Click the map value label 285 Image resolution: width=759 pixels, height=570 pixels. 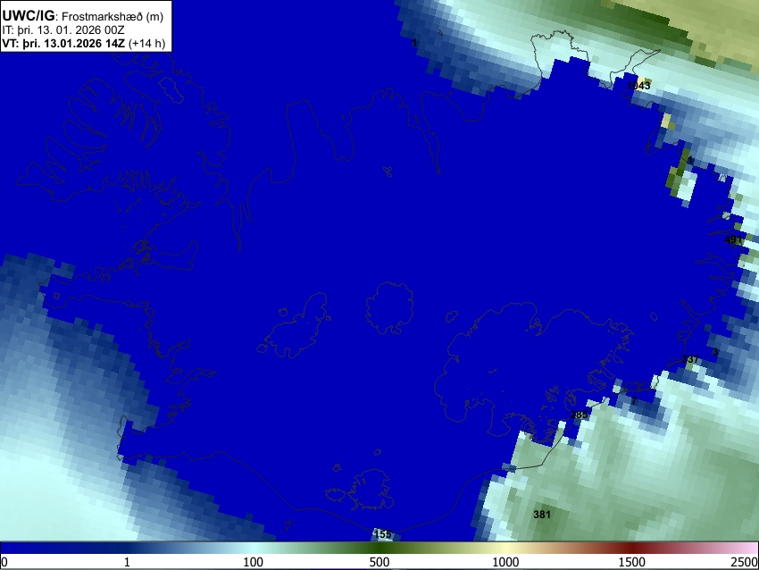(x=579, y=415)
